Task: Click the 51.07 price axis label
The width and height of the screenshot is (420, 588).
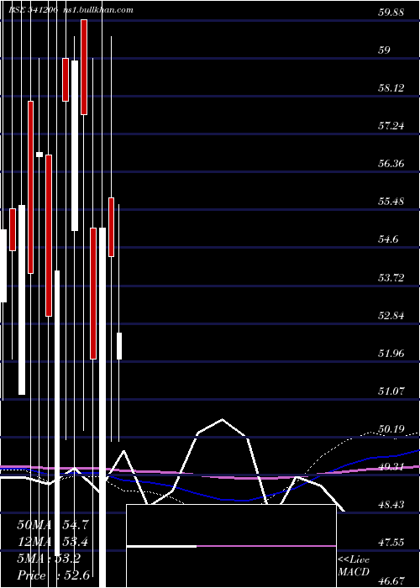Action: 391,391
